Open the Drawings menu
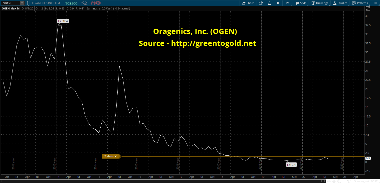Image resolution: width=380 pixels, height=184 pixels. (320, 3)
